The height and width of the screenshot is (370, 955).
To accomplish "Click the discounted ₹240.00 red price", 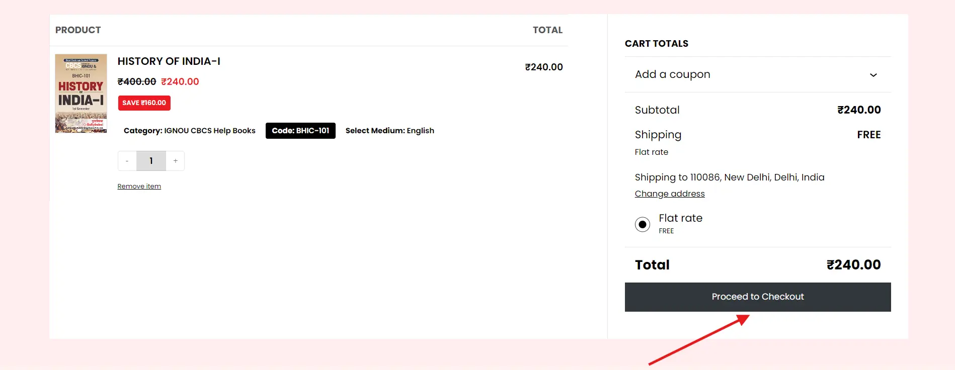I will pos(180,81).
